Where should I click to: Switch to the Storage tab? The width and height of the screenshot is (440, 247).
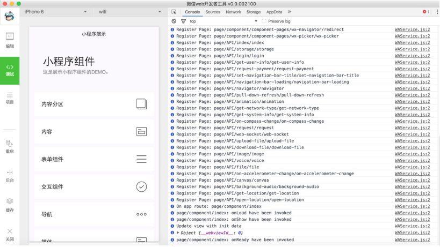click(254, 12)
